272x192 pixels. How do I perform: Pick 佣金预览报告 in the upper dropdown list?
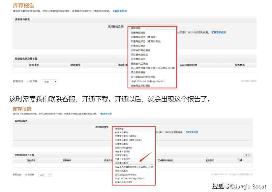tap(138, 72)
